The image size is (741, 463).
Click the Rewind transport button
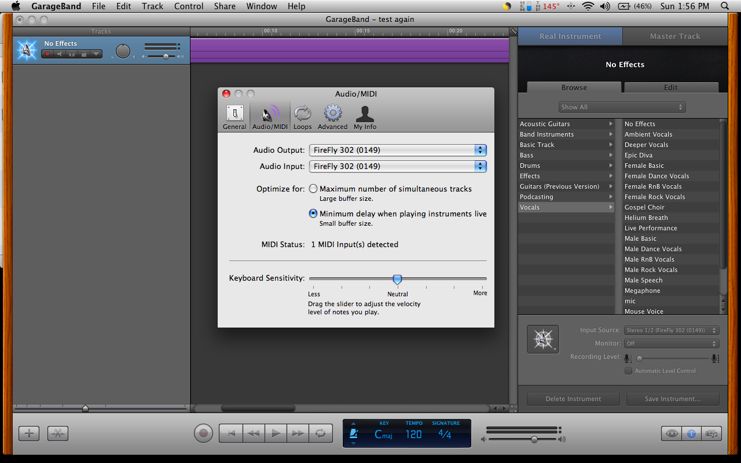click(253, 433)
